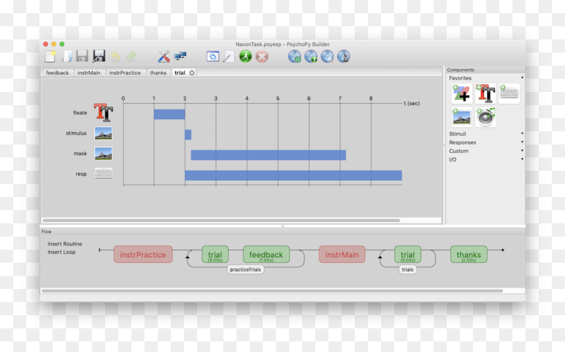Click the red Stop experiment icon
Screen dimensions: 565x352
pos(262,56)
